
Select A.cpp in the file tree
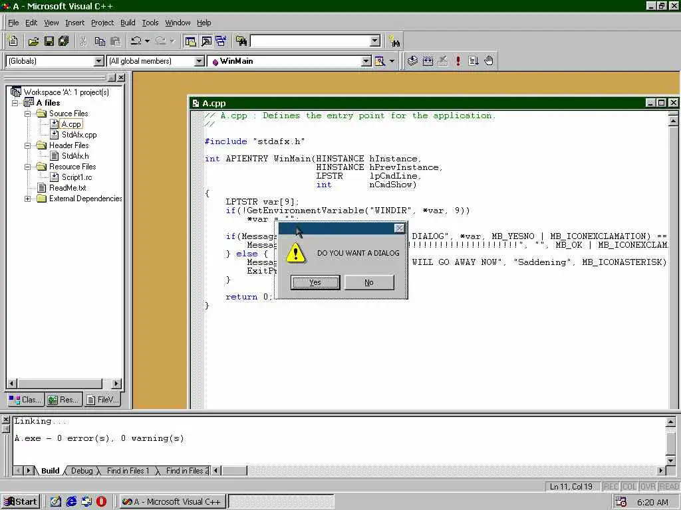70,124
